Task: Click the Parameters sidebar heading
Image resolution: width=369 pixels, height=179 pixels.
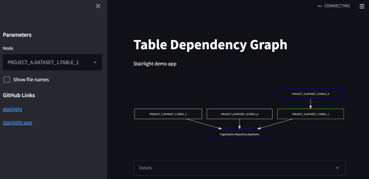Action: click(x=17, y=35)
